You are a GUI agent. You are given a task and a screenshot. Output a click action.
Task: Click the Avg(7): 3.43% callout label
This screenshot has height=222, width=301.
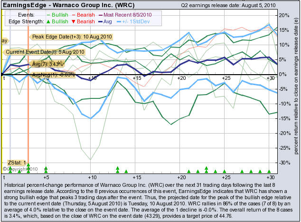[47, 64]
